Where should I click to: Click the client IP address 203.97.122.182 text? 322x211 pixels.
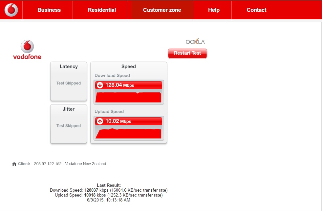48,164
